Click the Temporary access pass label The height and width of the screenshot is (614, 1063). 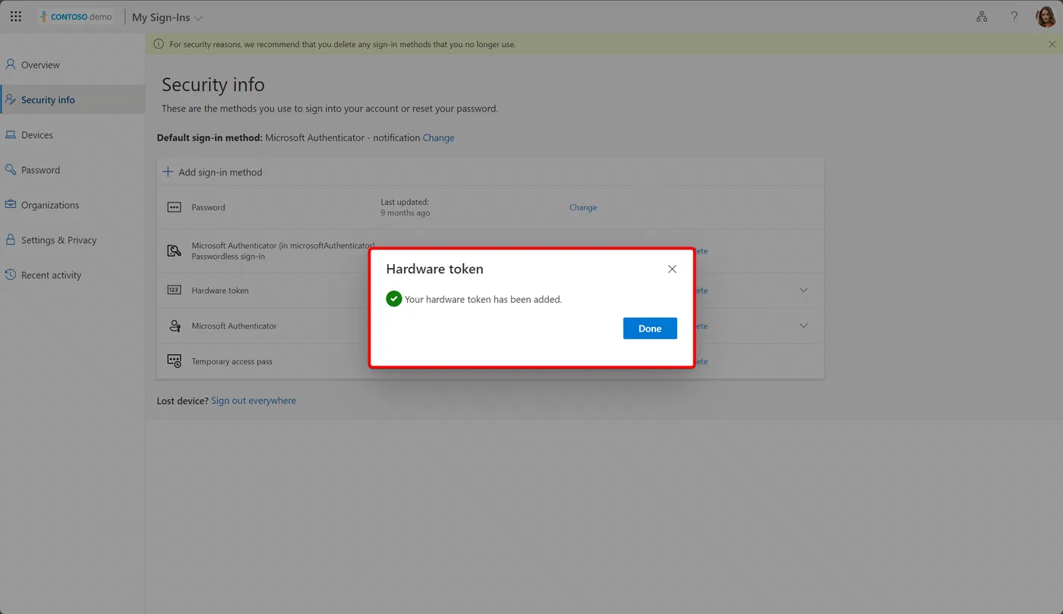coord(232,361)
